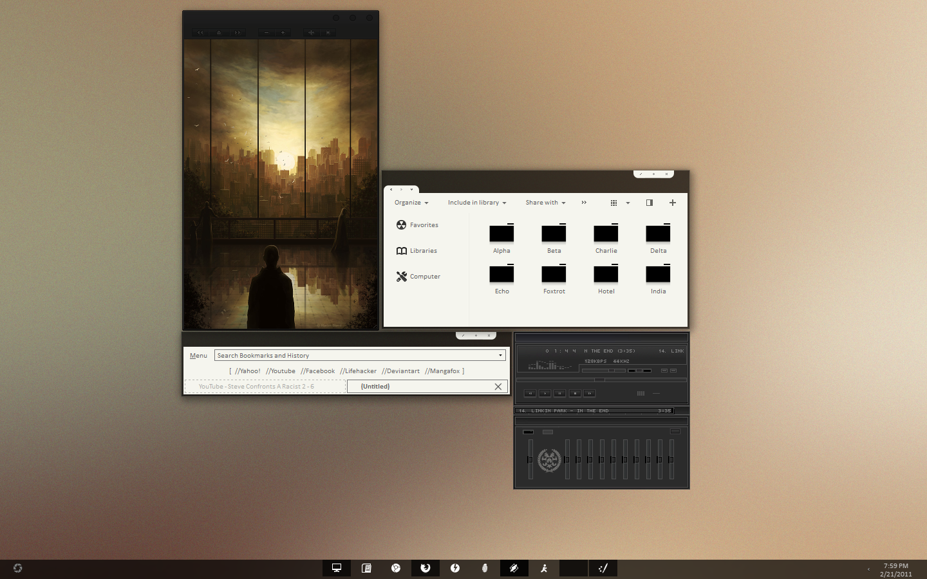Toggle the explorer preview pane

pyautogui.click(x=650, y=203)
